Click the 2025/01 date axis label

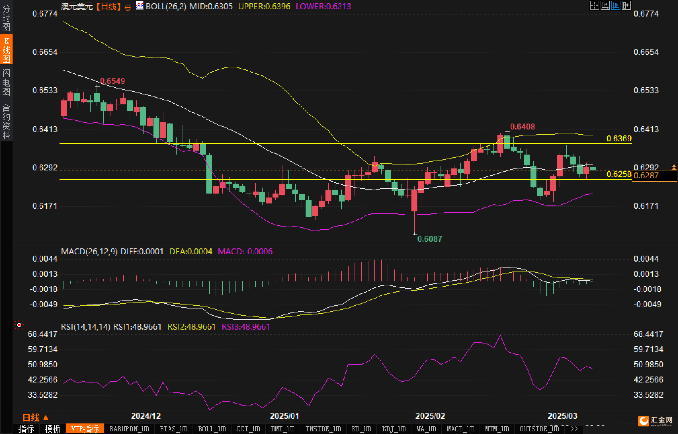(x=284, y=416)
